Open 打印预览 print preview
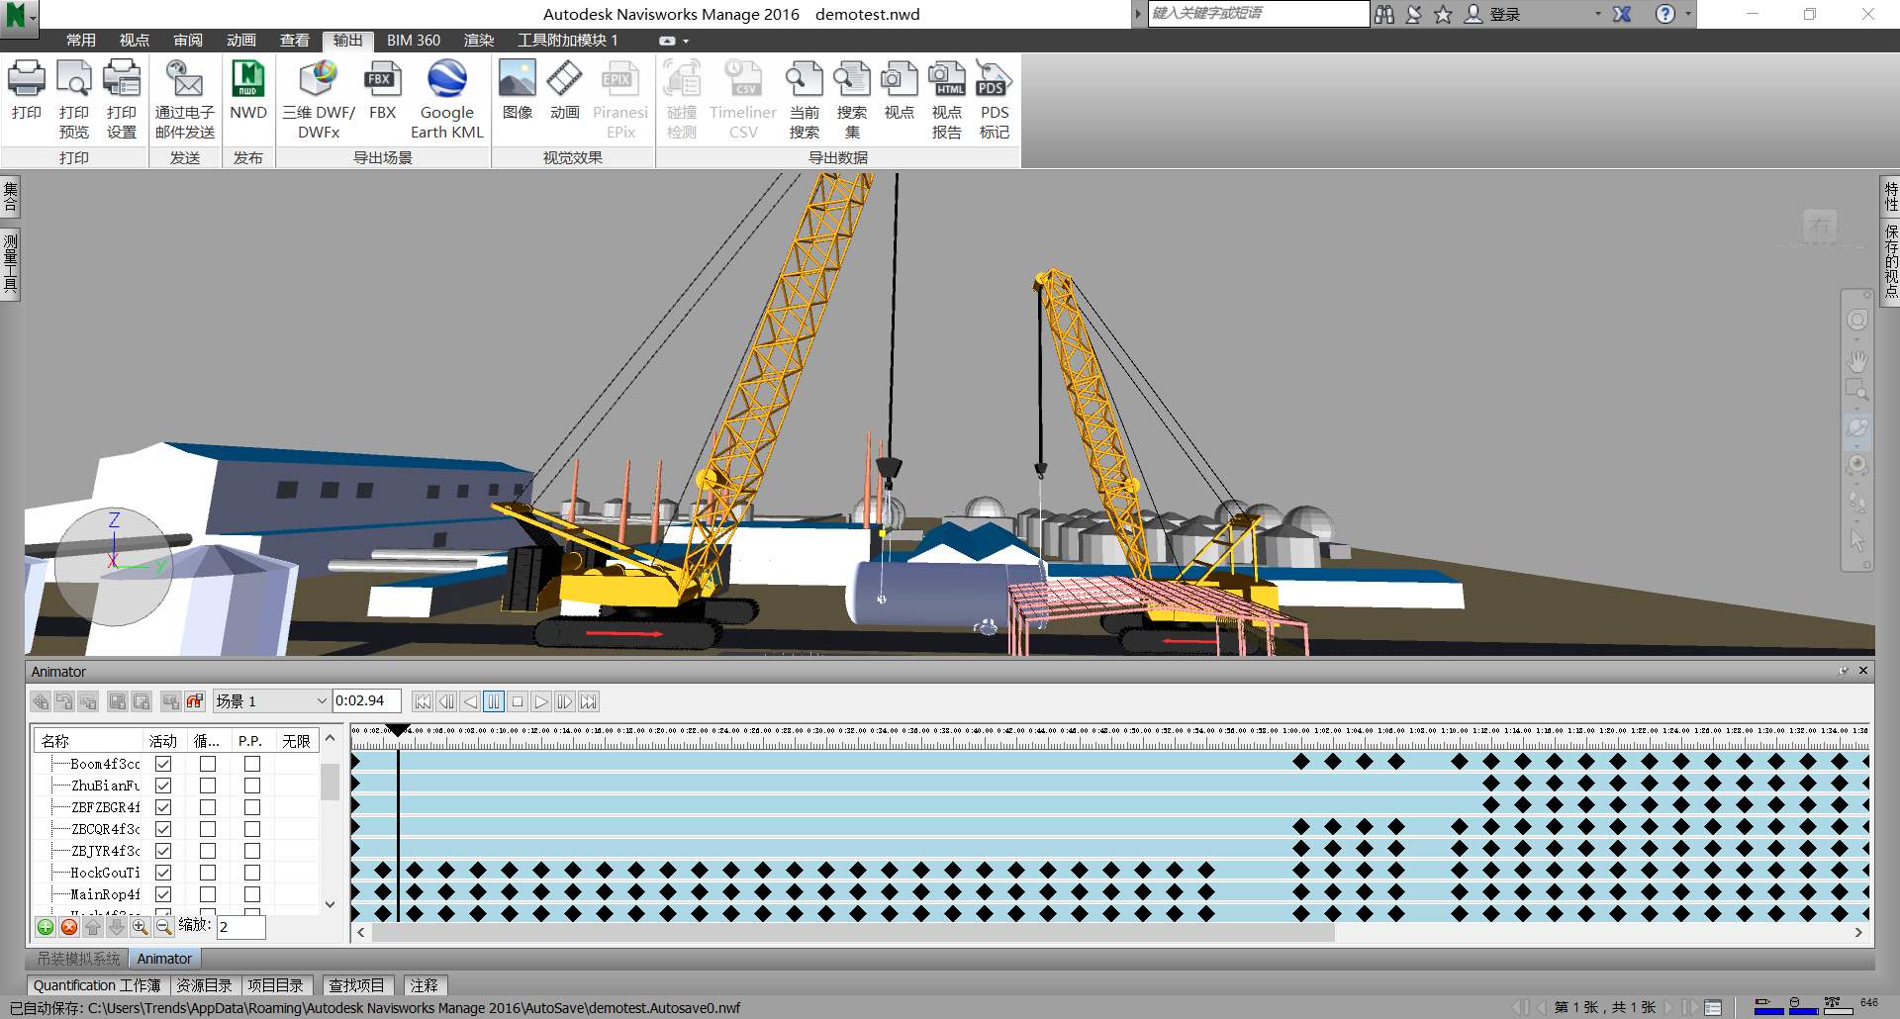The image size is (1900, 1019). pyautogui.click(x=74, y=100)
